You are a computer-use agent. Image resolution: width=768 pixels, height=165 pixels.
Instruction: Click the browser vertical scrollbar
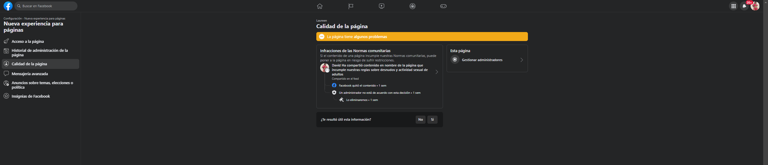[x=766, y=82]
